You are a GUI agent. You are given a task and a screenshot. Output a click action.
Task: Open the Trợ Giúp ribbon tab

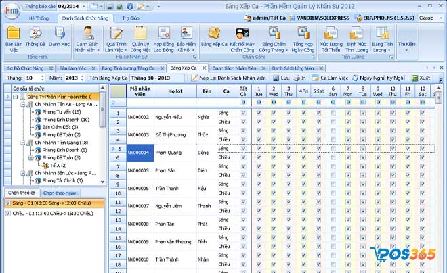click(x=131, y=18)
